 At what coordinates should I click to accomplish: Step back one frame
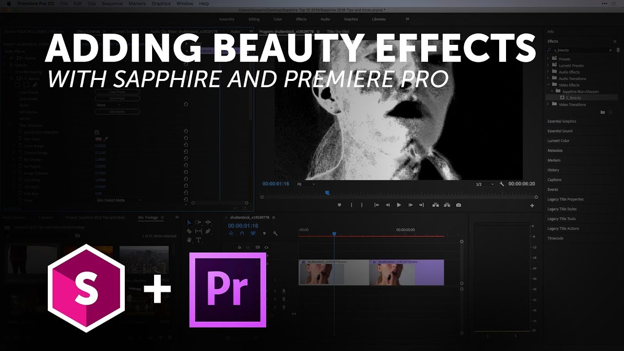point(388,205)
